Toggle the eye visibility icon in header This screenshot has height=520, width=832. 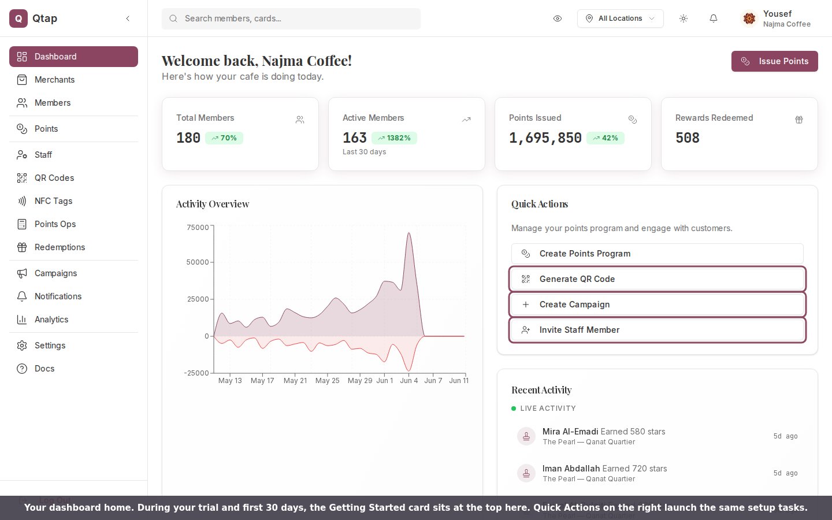pos(558,18)
